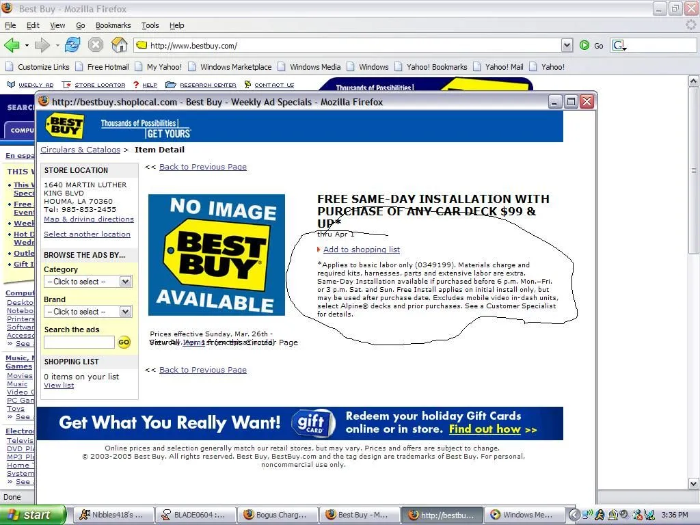Open the Go menu
The width and height of the screenshot is (700, 525).
pyautogui.click(x=81, y=25)
